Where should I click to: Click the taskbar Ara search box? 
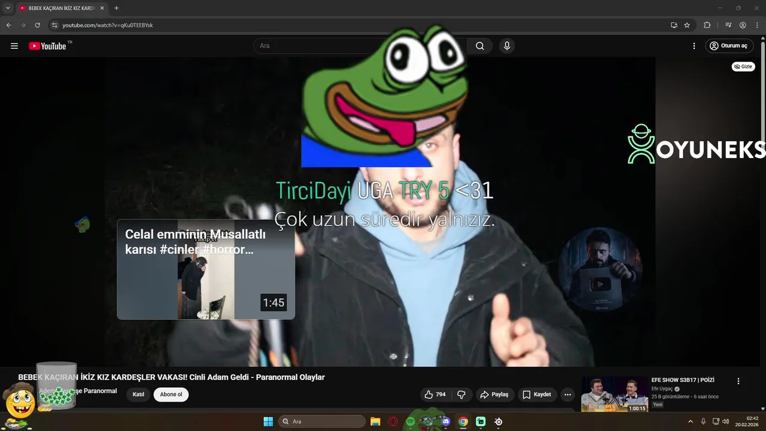(323, 421)
